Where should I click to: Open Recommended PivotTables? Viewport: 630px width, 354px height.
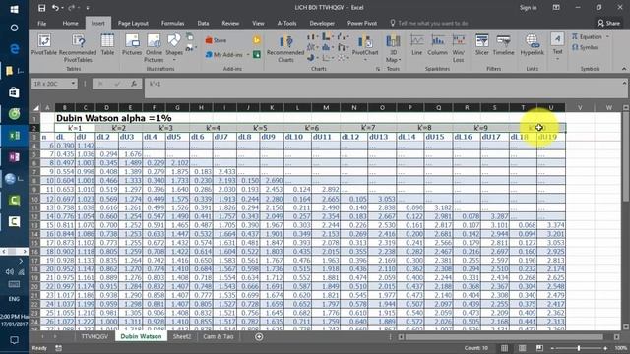[78, 48]
